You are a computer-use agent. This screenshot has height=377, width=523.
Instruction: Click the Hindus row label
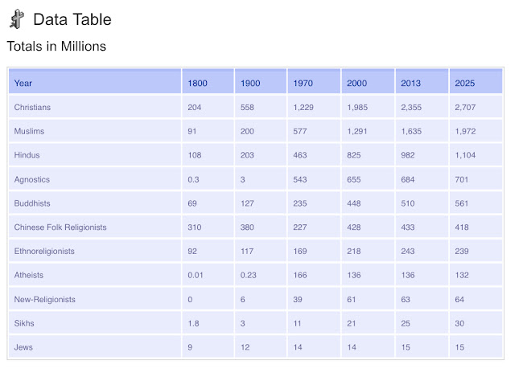pyautogui.click(x=27, y=155)
